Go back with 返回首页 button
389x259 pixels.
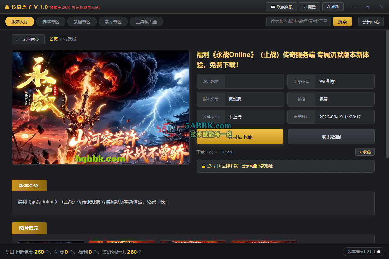28,39
